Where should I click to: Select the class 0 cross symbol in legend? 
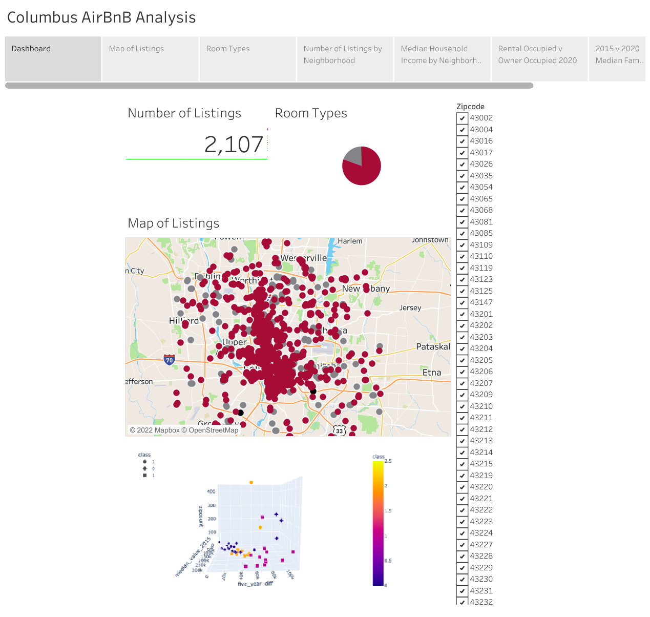[x=144, y=469]
